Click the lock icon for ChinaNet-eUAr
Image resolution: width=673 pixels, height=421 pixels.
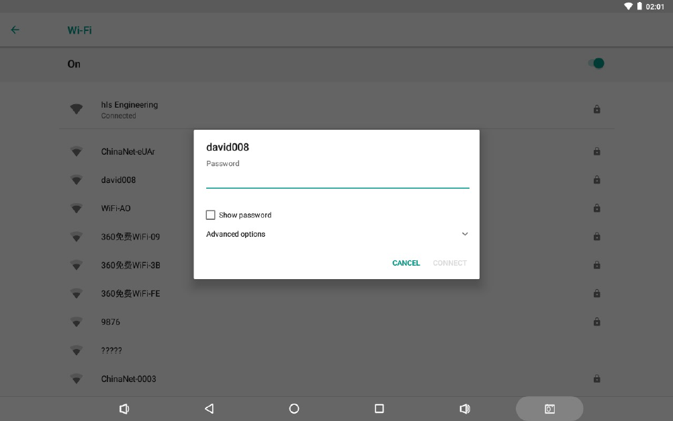click(x=596, y=151)
